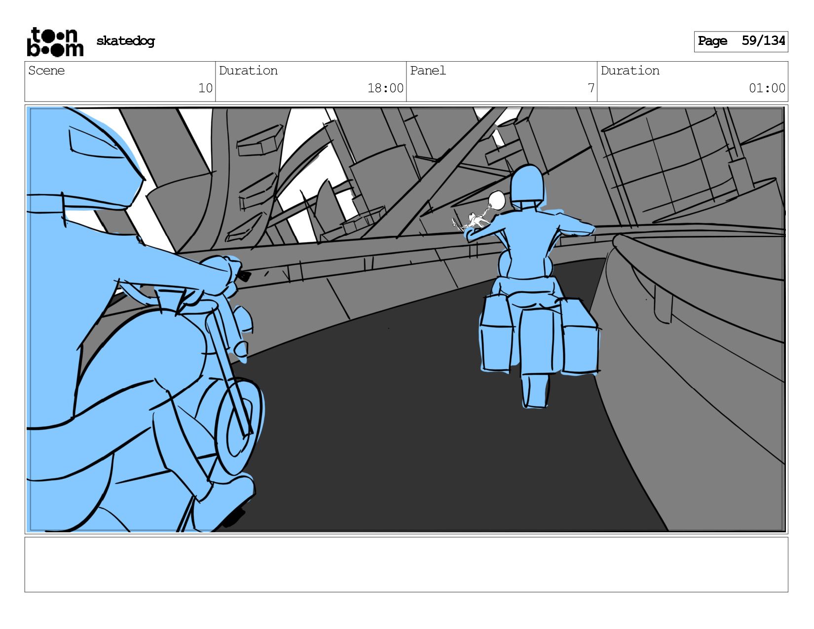Select the 'skatedog' project title text

[125, 41]
